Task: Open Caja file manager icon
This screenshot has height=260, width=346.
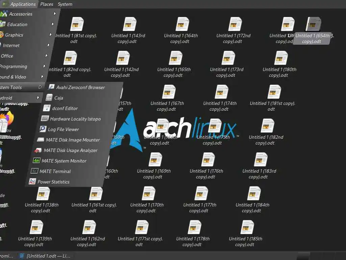Action: 49,98
